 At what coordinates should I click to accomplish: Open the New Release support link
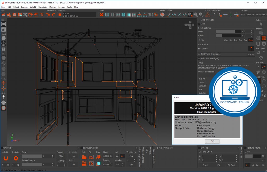[x=261, y=15]
